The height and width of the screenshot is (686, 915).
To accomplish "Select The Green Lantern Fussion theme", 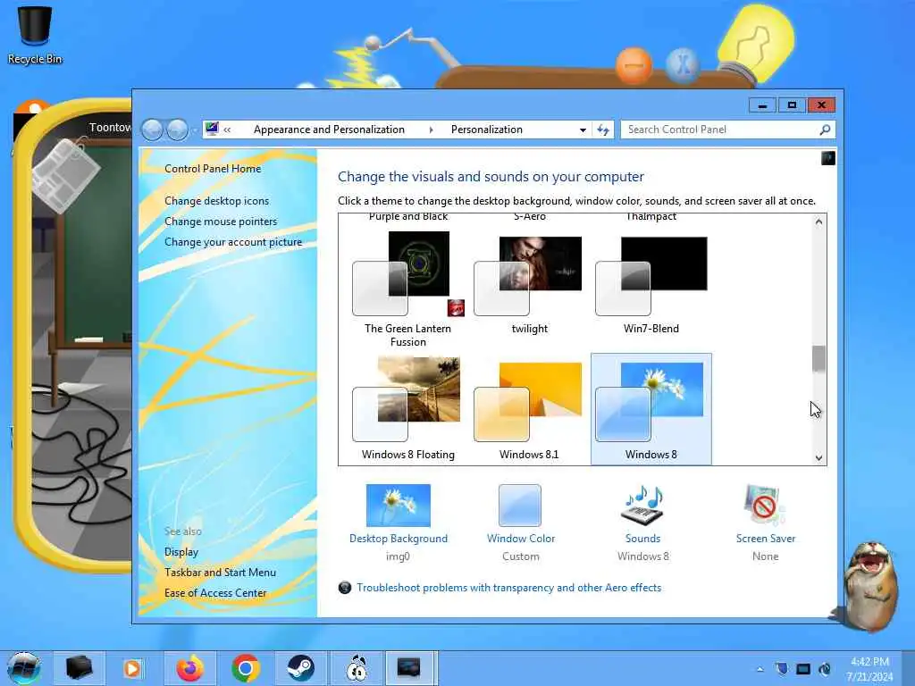I will coord(407,289).
